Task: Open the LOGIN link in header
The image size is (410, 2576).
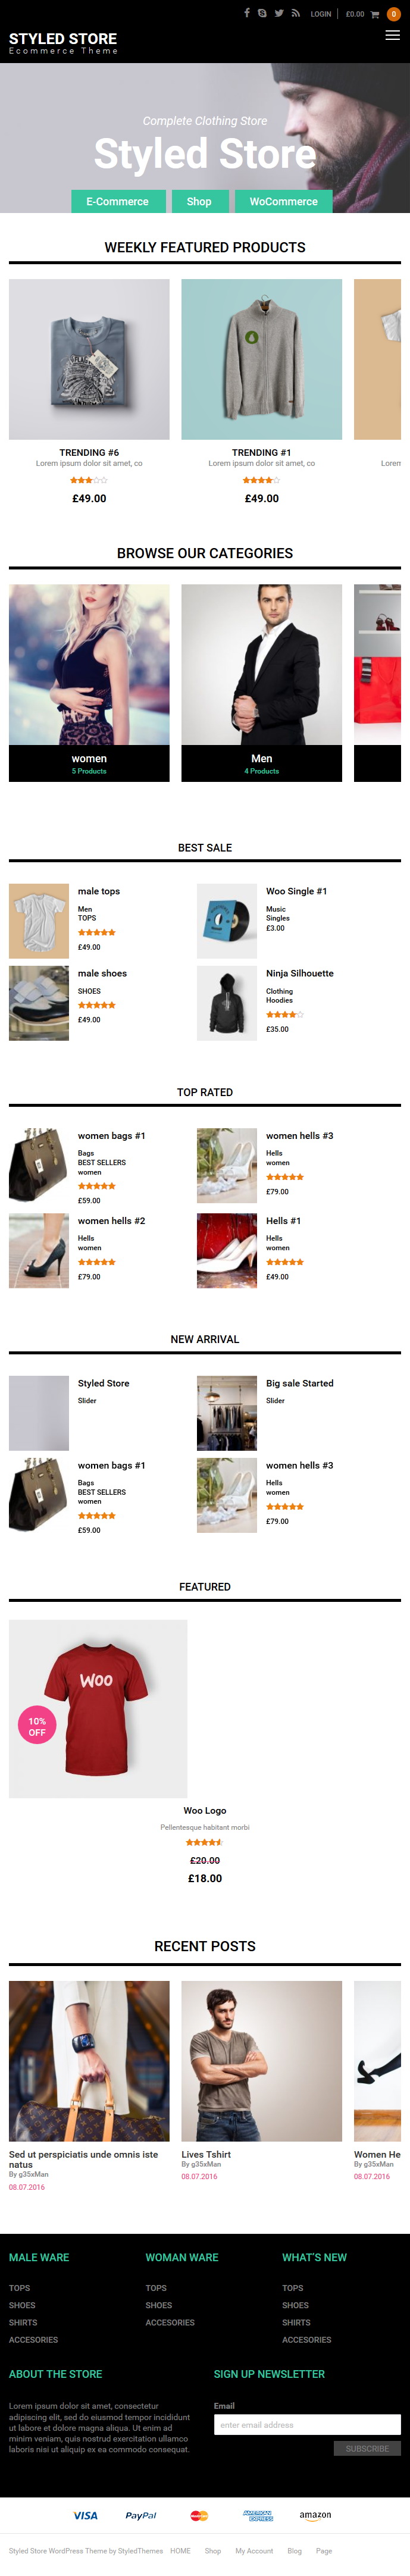Action: [x=321, y=14]
